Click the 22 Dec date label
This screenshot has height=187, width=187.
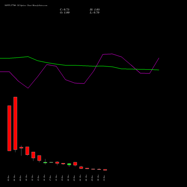(68, 178)
